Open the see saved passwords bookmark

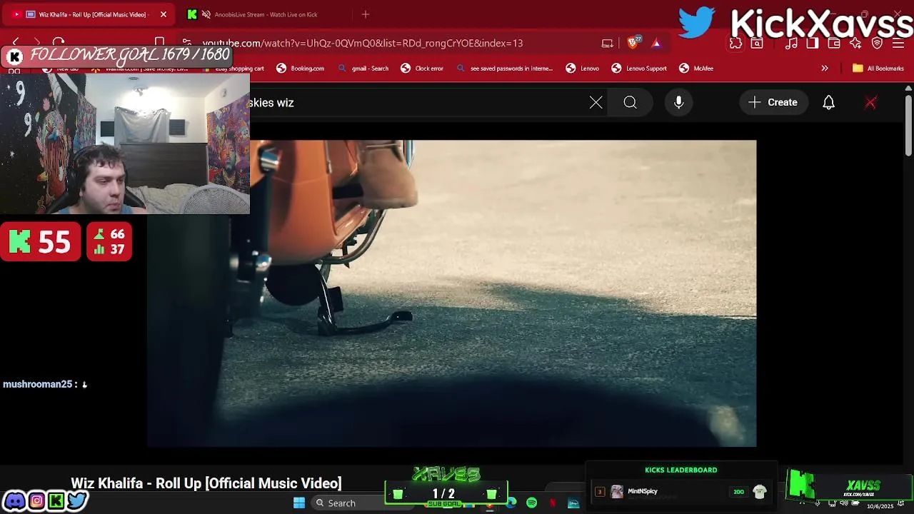504,69
